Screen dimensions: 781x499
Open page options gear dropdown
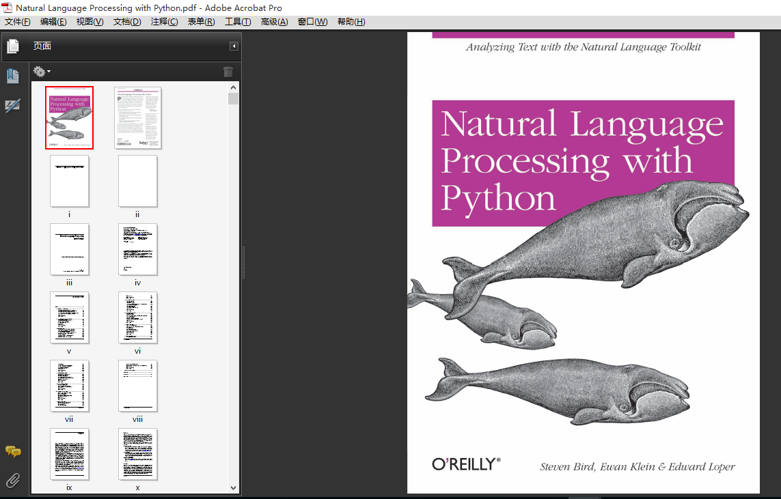[42, 72]
